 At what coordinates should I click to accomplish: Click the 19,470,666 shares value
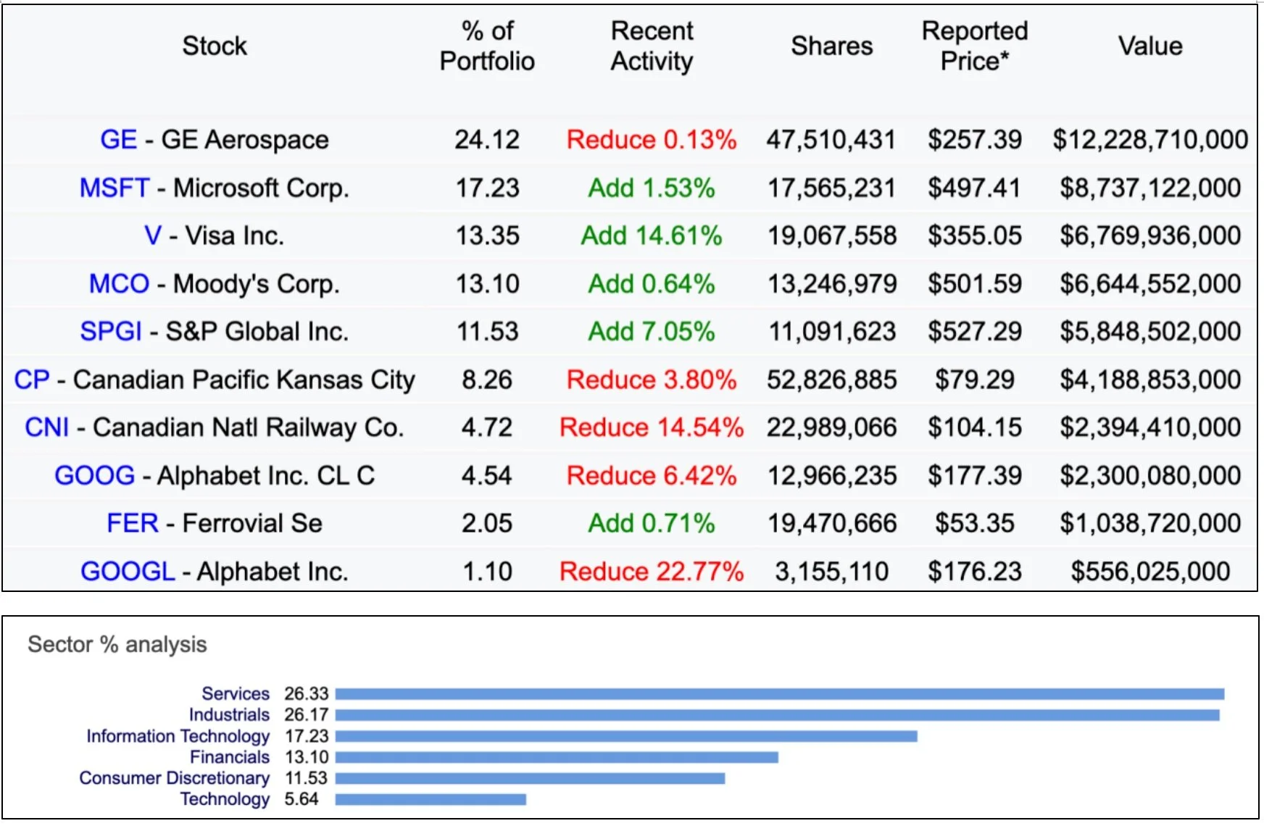coord(832,523)
